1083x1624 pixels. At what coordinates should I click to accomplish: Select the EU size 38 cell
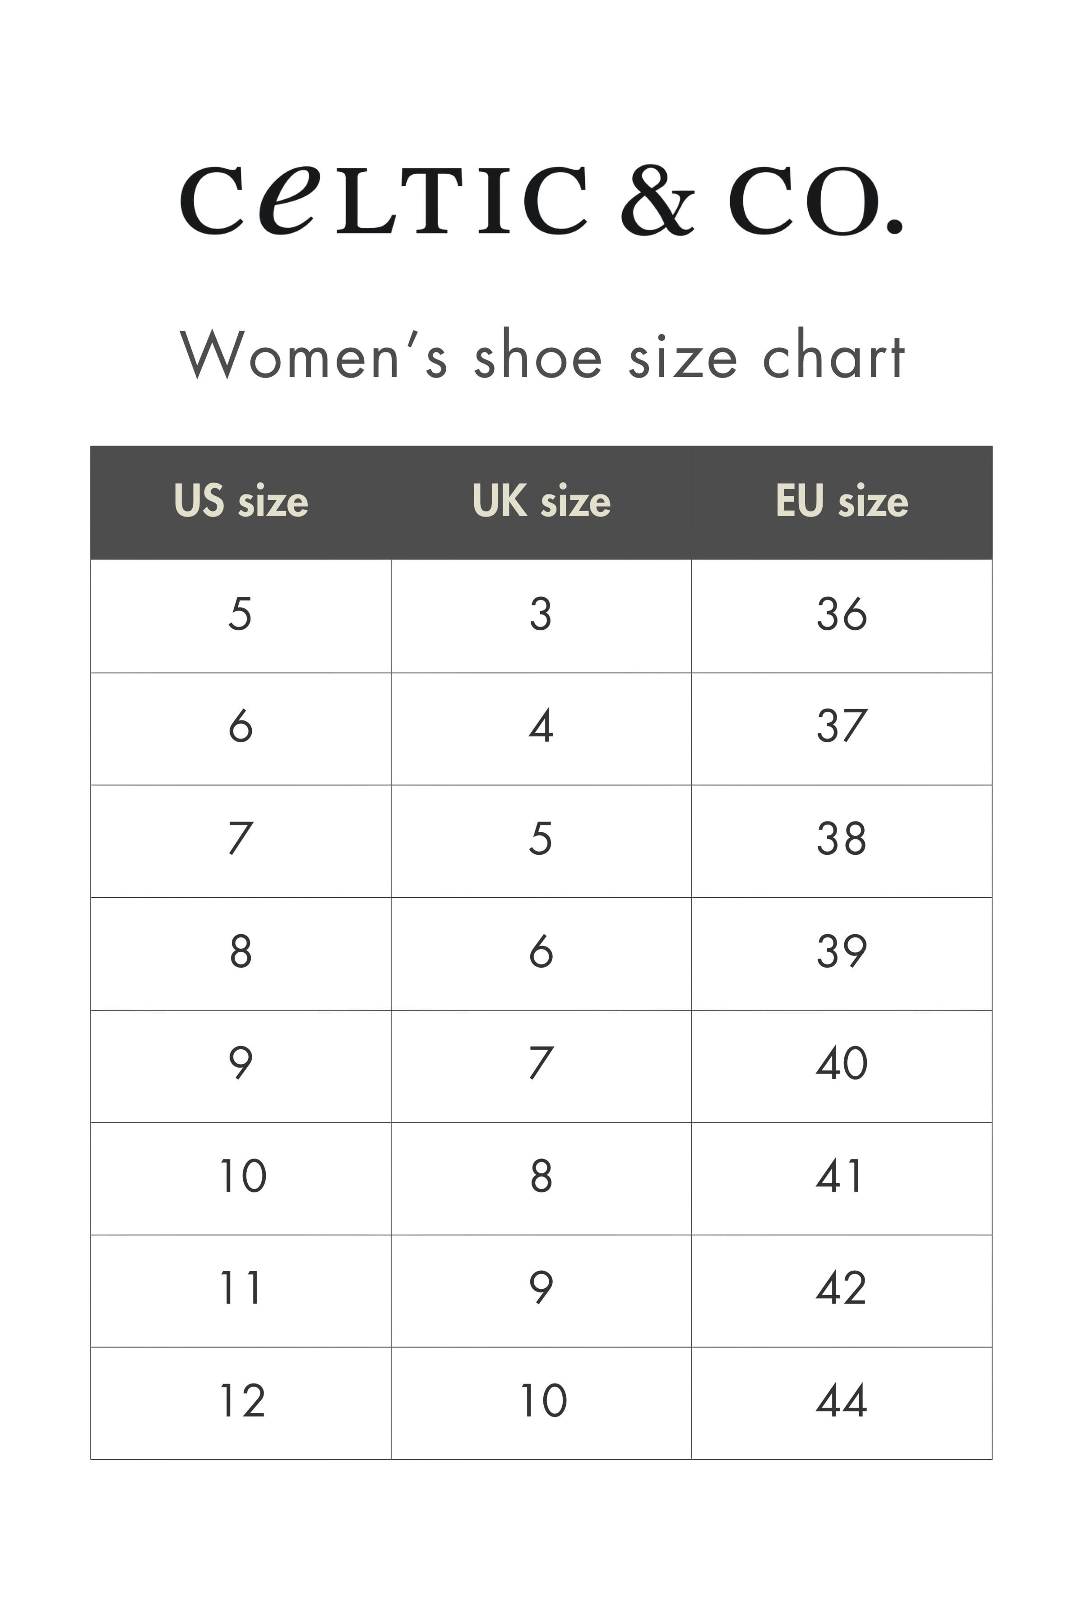click(x=841, y=839)
